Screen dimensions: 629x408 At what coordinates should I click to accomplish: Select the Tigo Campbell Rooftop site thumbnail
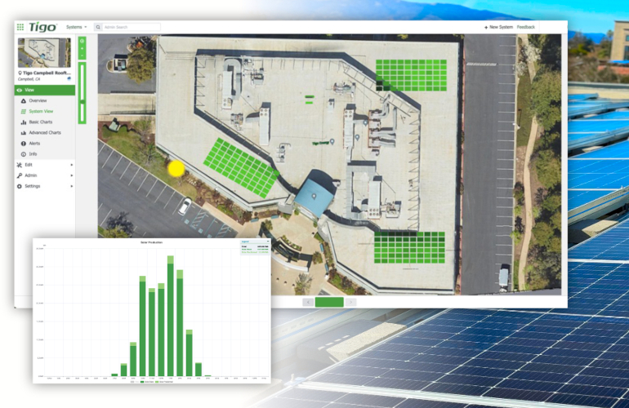coord(44,52)
